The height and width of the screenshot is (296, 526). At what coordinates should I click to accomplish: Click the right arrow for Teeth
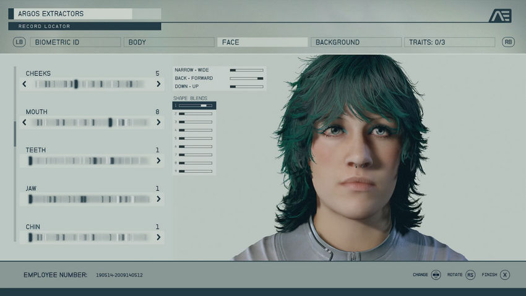coord(158,161)
